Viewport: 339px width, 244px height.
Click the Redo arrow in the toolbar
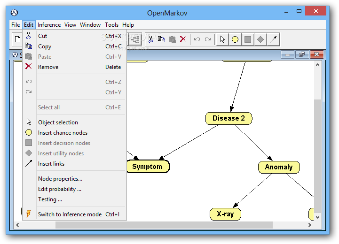[x=208, y=39]
